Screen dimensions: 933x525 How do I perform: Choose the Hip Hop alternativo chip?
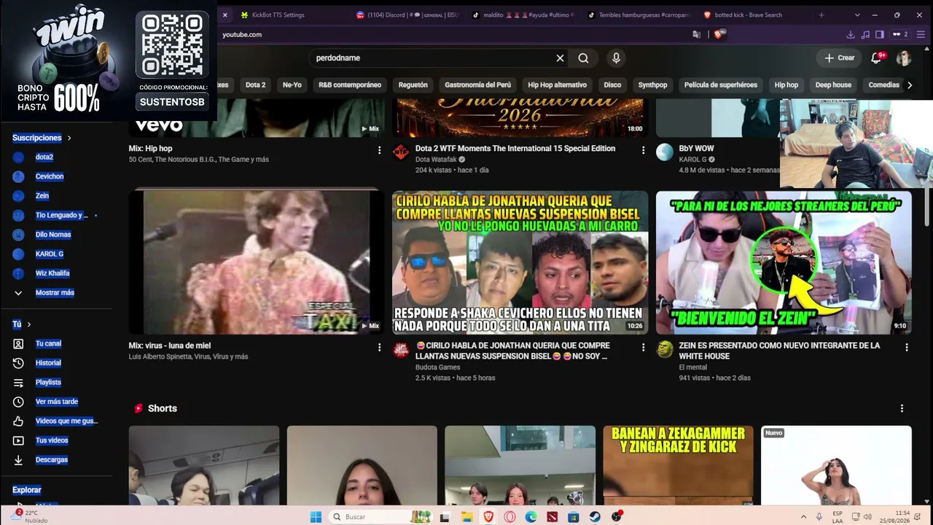pyautogui.click(x=557, y=85)
